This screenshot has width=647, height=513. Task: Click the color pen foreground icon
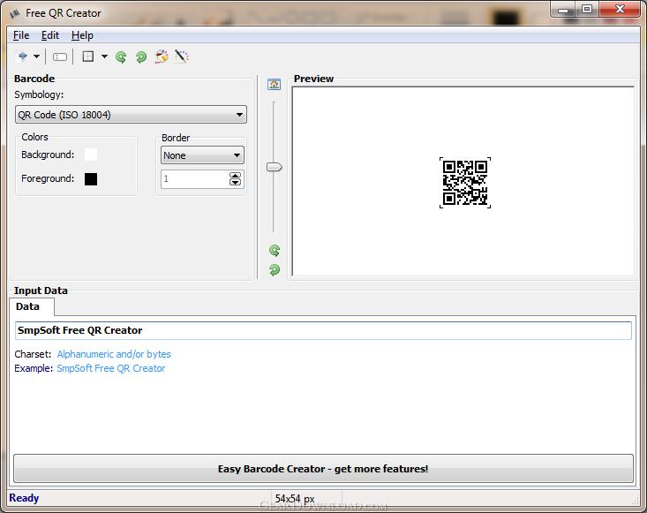coord(182,57)
